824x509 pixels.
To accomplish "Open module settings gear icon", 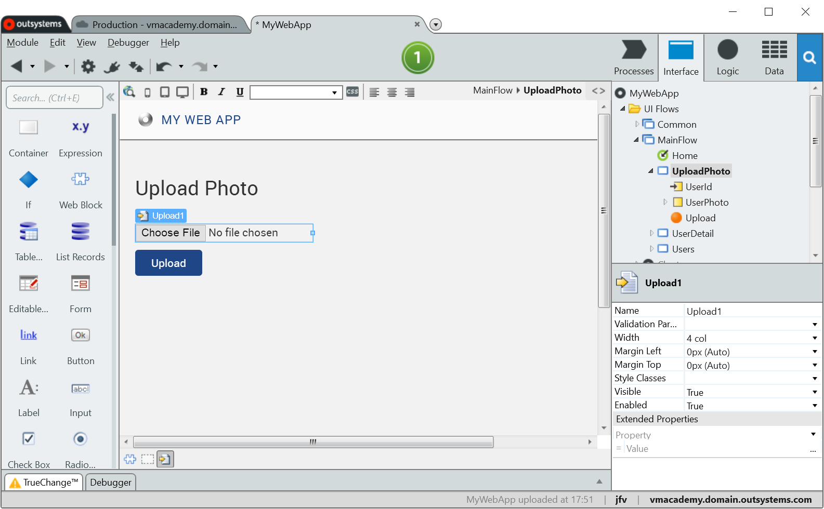I will click(x=88, y=66).
